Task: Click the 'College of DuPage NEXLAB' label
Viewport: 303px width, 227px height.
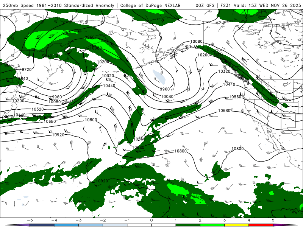Action: (150, 6)
